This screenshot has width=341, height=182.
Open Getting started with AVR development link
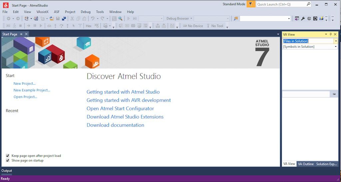tap(129, 100)
